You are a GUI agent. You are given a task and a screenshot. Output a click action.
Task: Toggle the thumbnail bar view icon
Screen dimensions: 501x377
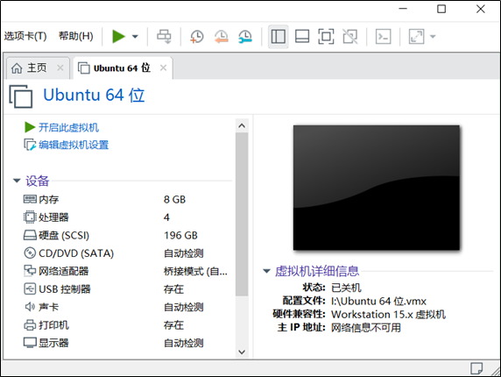coord(302,36)
